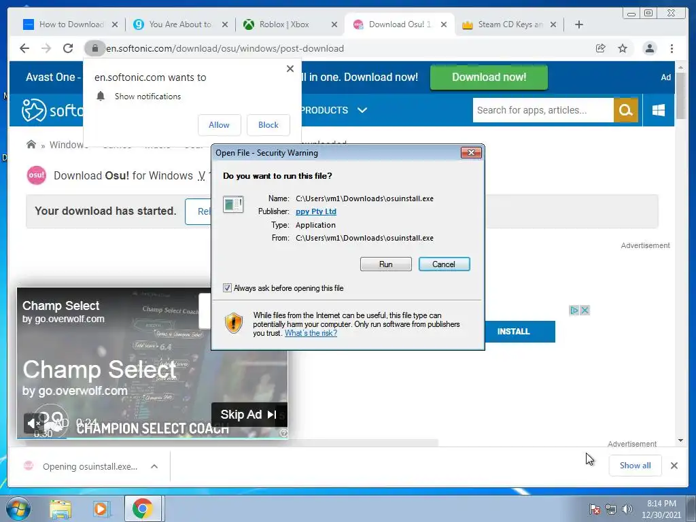Open Windows Start menu

pos(18,508)
